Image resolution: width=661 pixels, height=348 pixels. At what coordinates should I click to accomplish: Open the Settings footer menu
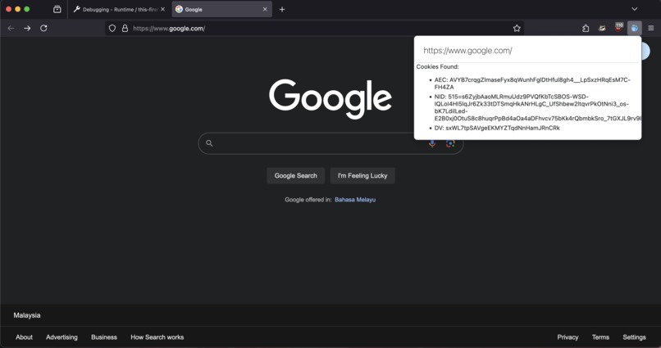[x=635, y=337]
